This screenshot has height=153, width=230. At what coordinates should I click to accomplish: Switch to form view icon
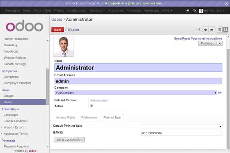(225, 29)
